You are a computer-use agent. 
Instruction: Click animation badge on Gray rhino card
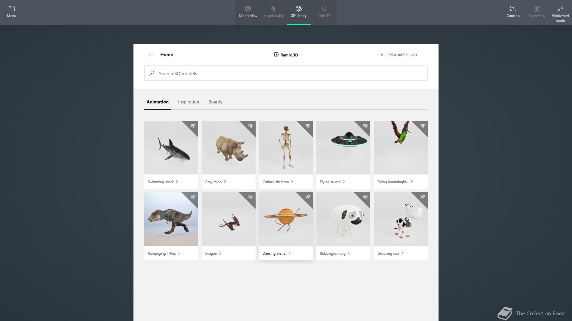[x=251, y=126]
